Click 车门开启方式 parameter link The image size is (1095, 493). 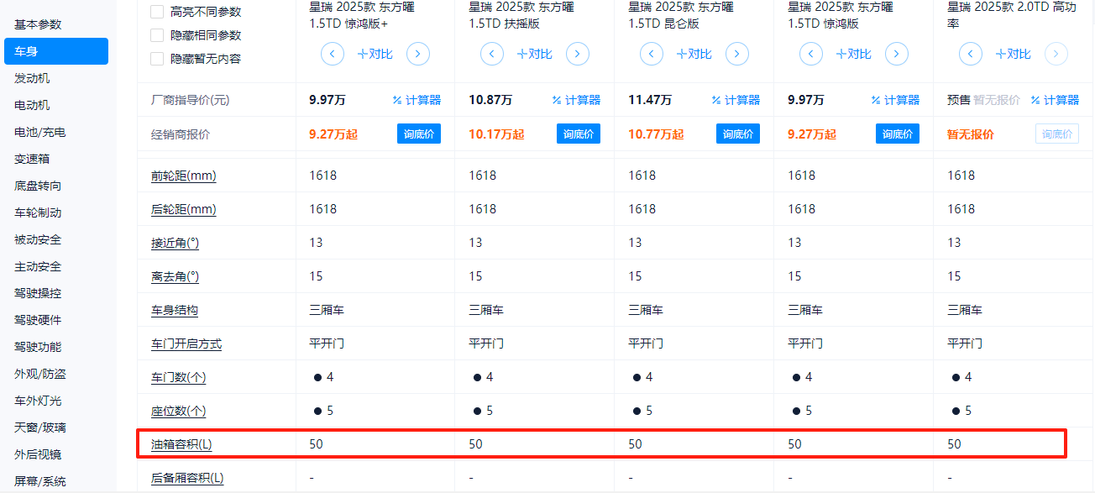(x=186, y=344)
